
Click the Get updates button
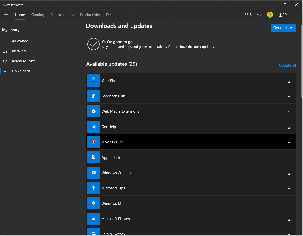coord(283,28)
